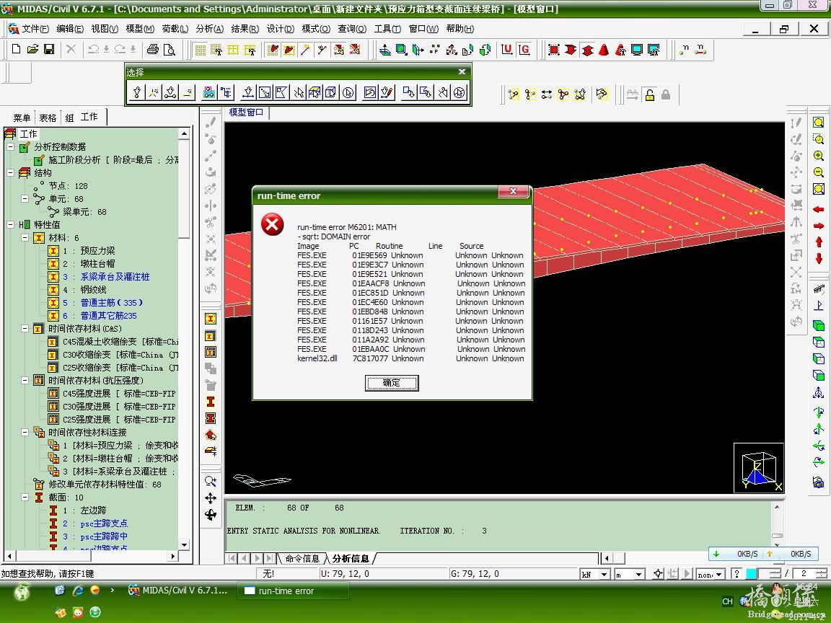Open the m length unit dropdown

638,574
